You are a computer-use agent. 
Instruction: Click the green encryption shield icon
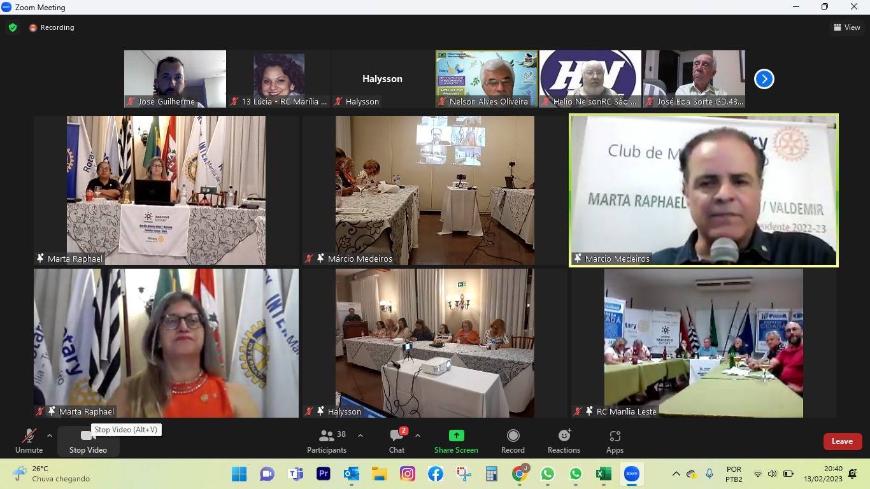pos(13,27)
